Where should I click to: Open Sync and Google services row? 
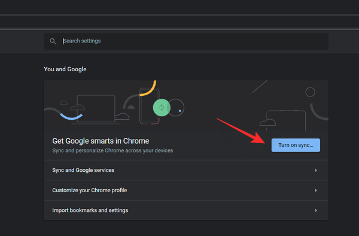click(186, 170)
